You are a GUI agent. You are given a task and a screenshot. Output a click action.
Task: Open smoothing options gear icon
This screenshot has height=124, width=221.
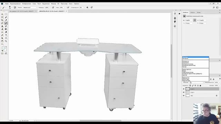pyautogui.click(x=87, y=8)
